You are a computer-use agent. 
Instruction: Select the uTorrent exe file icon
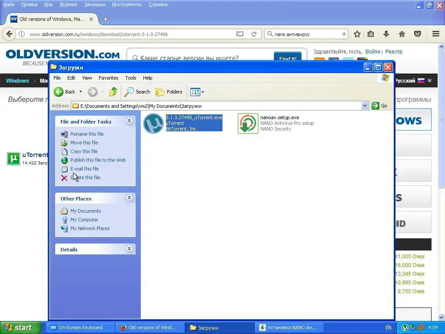click(x=153, y=123)
